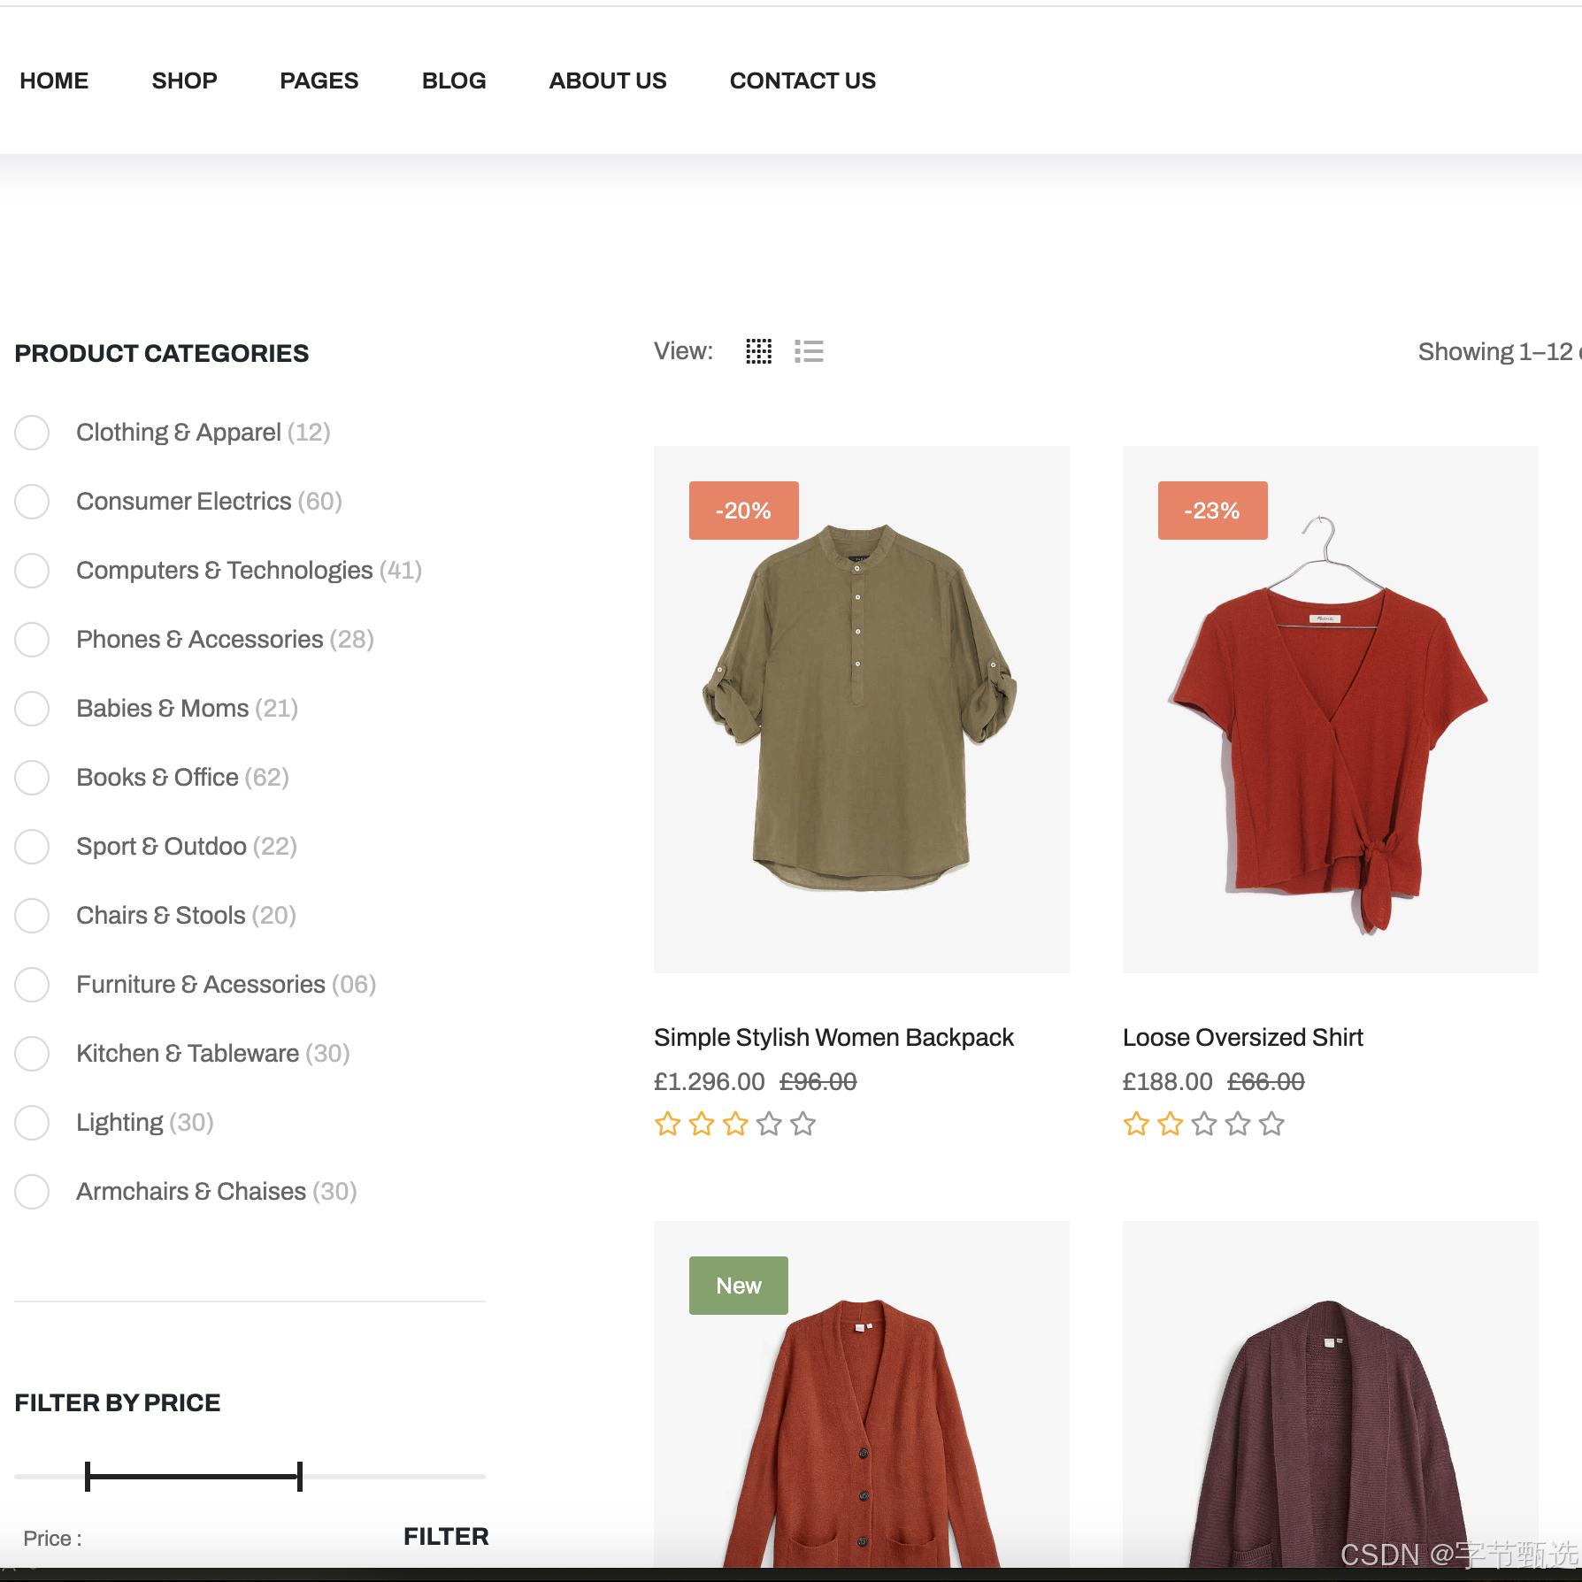Rate Simple Stylish Women Backpack one star
This screenshot has height=1582, width=1582.
pos(667,1124)
